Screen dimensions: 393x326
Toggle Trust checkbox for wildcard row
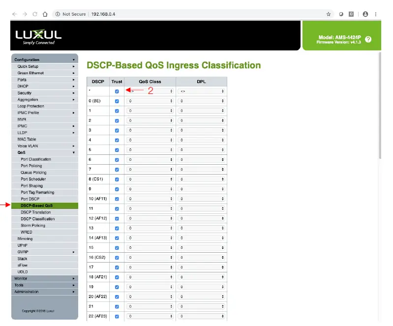(117, 91)
